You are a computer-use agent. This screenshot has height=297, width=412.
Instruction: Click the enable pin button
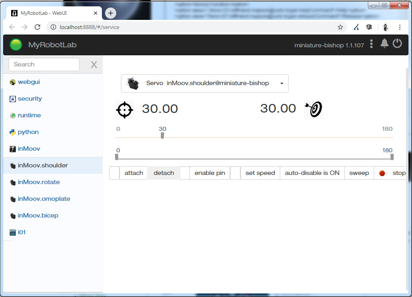[x=210, y=173]
